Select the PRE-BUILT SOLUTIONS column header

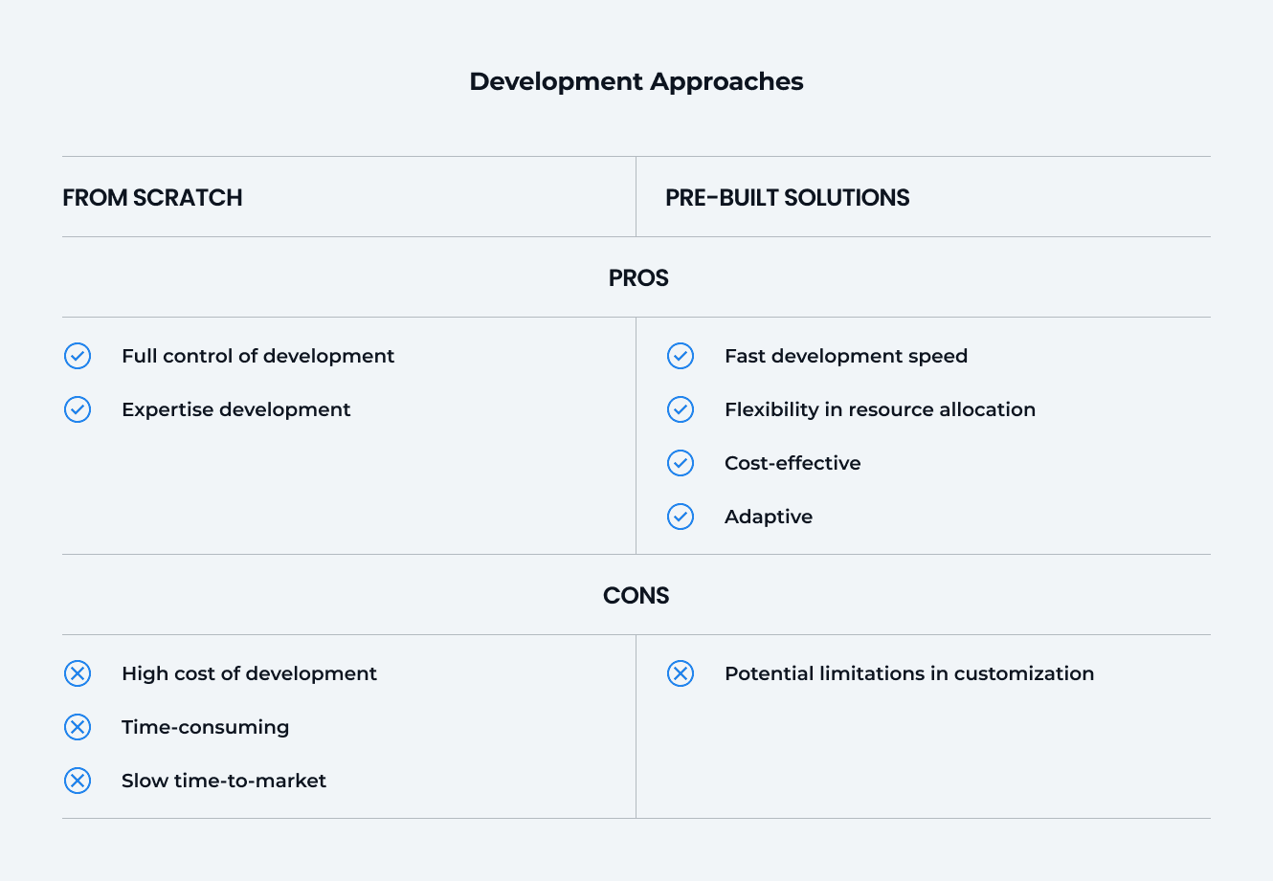coord(787,198)
